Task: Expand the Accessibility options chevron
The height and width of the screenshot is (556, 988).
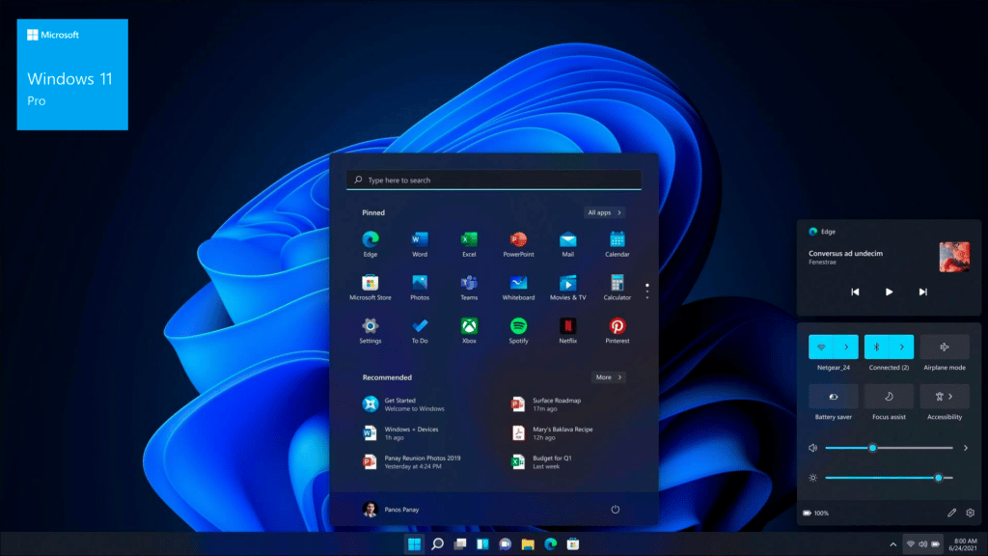Action: [x=952, y=397]
